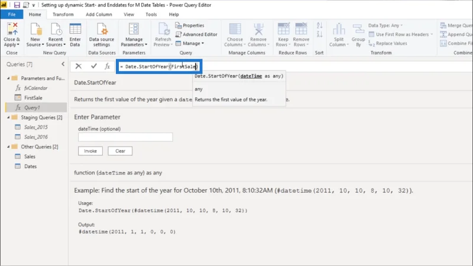Click Replace Values
Screen dimensions: 473x266
(388, 43)
